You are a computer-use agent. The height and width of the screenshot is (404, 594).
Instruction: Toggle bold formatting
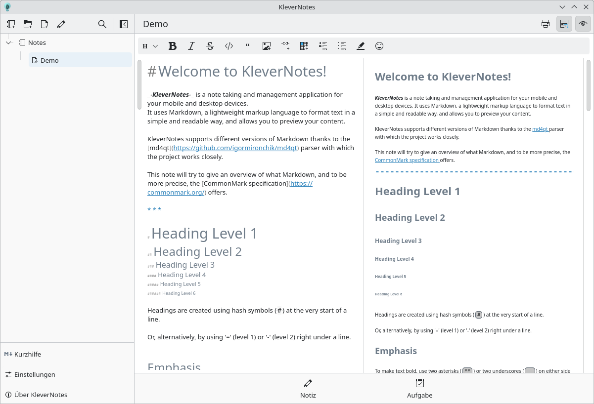pos(172,45)
